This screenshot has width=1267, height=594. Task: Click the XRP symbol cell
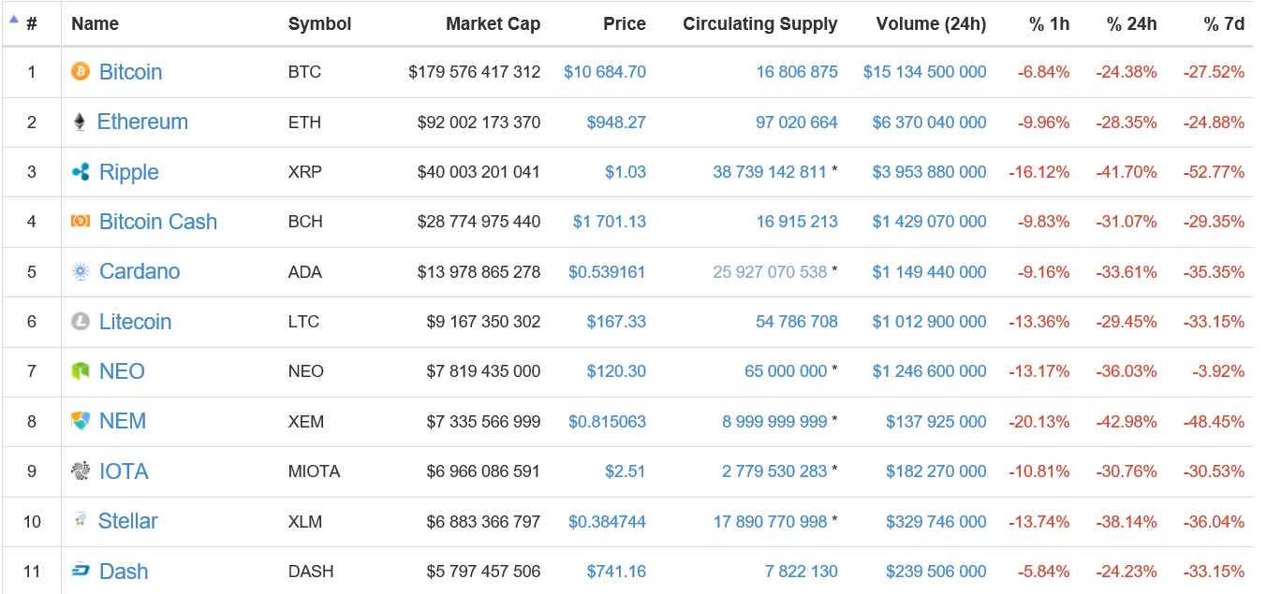304,172
